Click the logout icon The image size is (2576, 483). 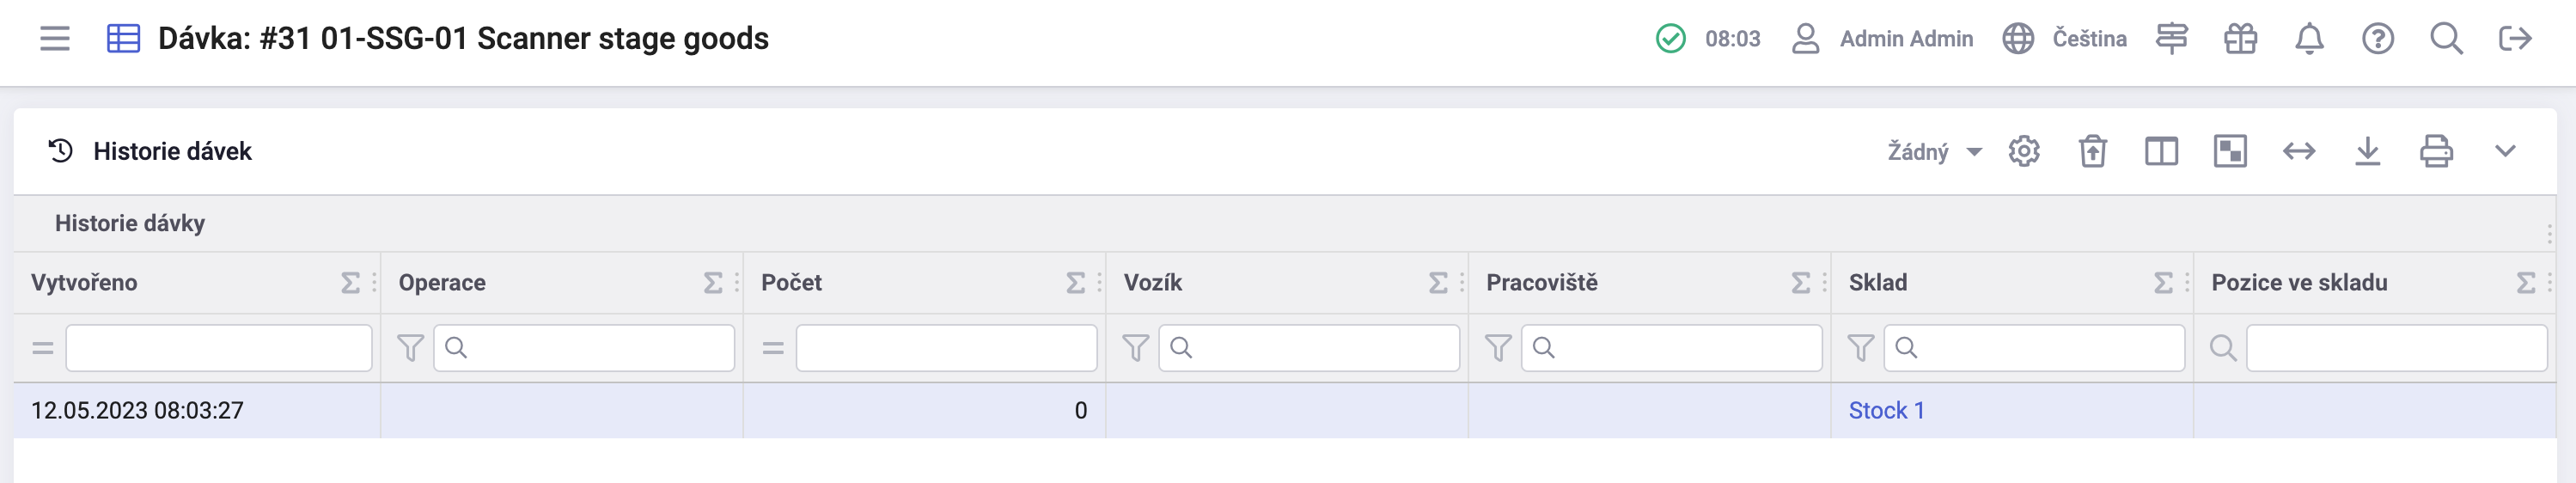(2514, 39)
